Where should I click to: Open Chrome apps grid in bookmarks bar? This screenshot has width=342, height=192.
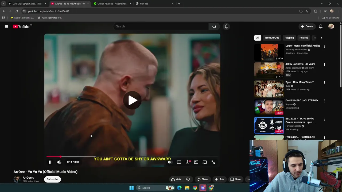coord(3,18)
